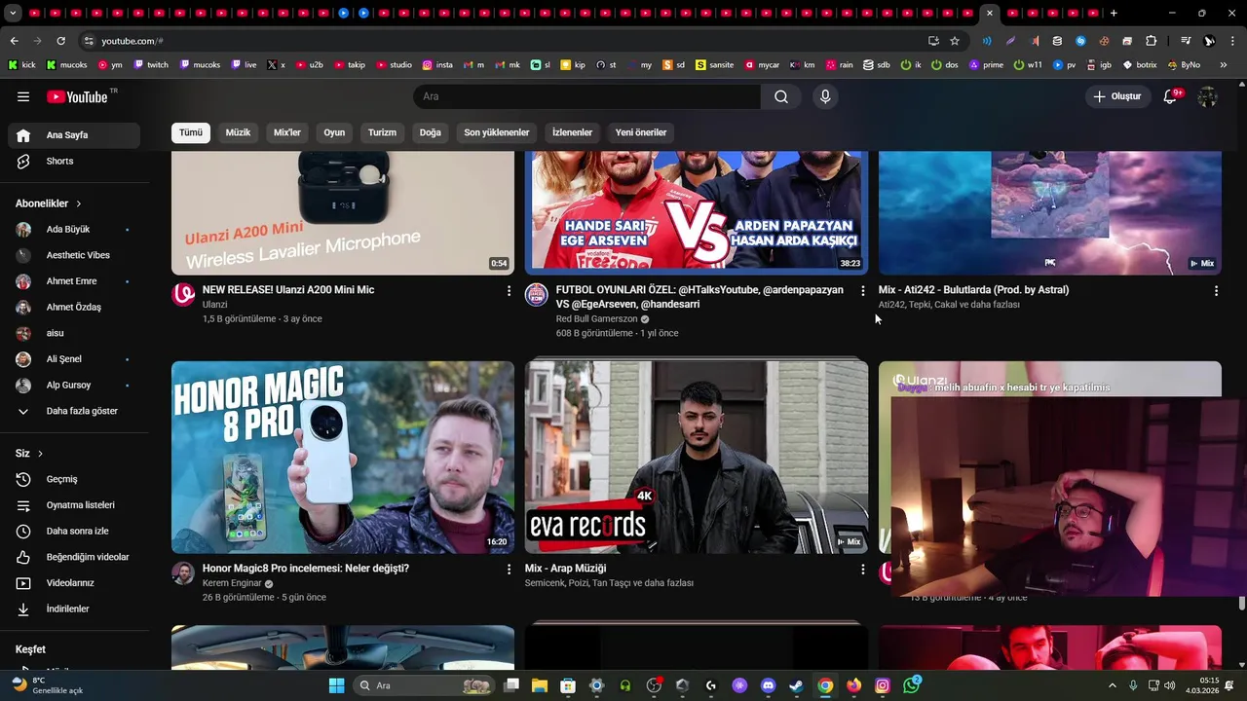The image size is (1247, 701).
Task: Open the eva records Mix thumbnail
Action: 697,458
